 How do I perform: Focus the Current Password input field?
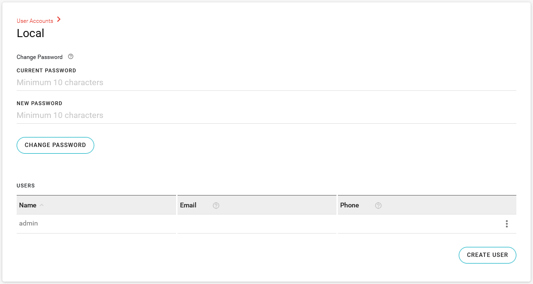(266, 82)
